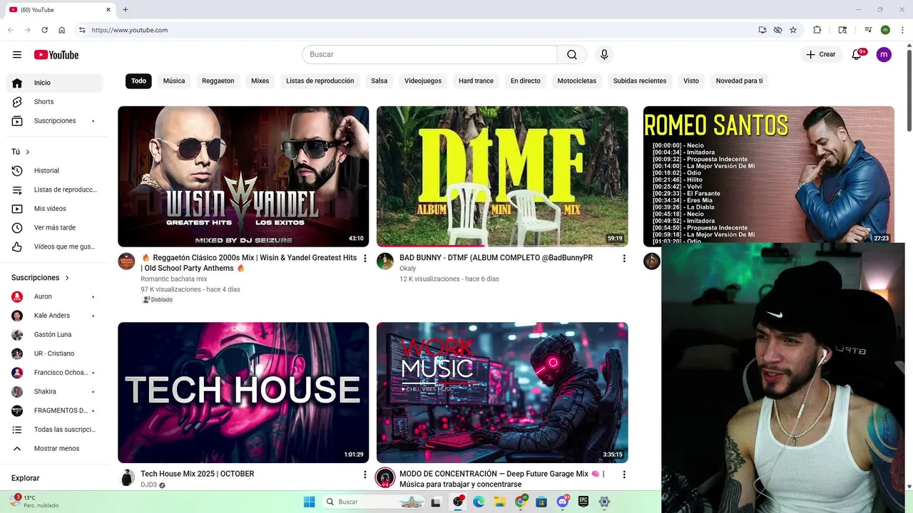The image size is (913, 513).
Task: Select the Subidas recientes filter chip
Action: tap(640, 81)
